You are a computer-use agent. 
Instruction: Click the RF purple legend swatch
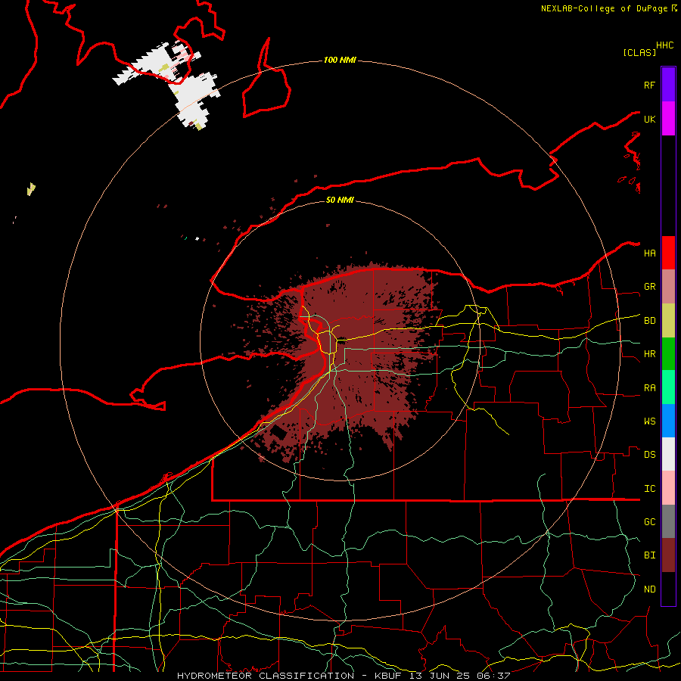click(x=668, y=85)
